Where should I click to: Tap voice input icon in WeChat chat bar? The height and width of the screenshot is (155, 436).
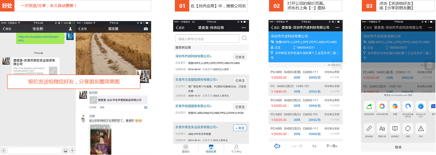click(3, 151)
